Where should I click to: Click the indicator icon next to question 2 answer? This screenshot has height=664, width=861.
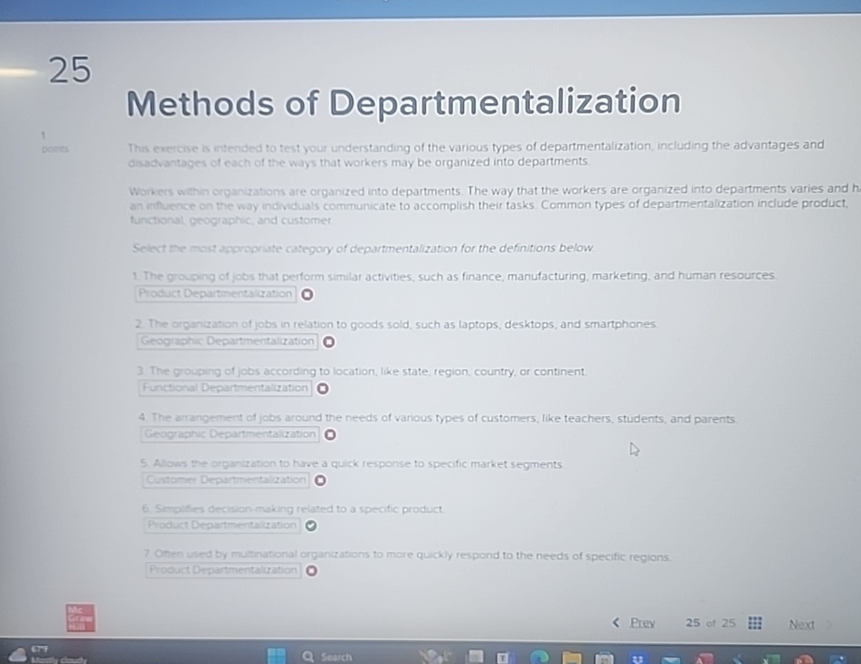pyautogui.click(x=328, y=341)
